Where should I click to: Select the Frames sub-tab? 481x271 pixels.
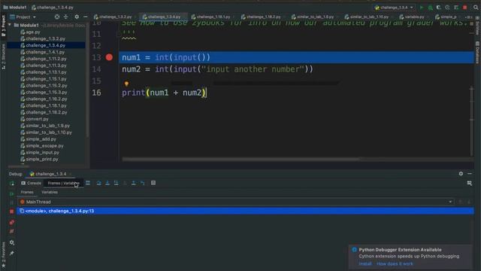point(27,193)
